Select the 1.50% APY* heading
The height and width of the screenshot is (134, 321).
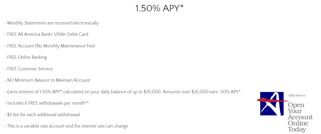click(160, 8)
